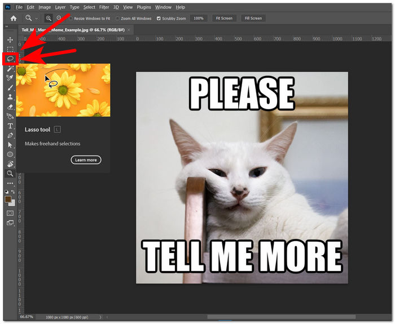Select the Paint Bucket tool
The height and width of the screenshot is (324, 395).
tap(10, 116)
